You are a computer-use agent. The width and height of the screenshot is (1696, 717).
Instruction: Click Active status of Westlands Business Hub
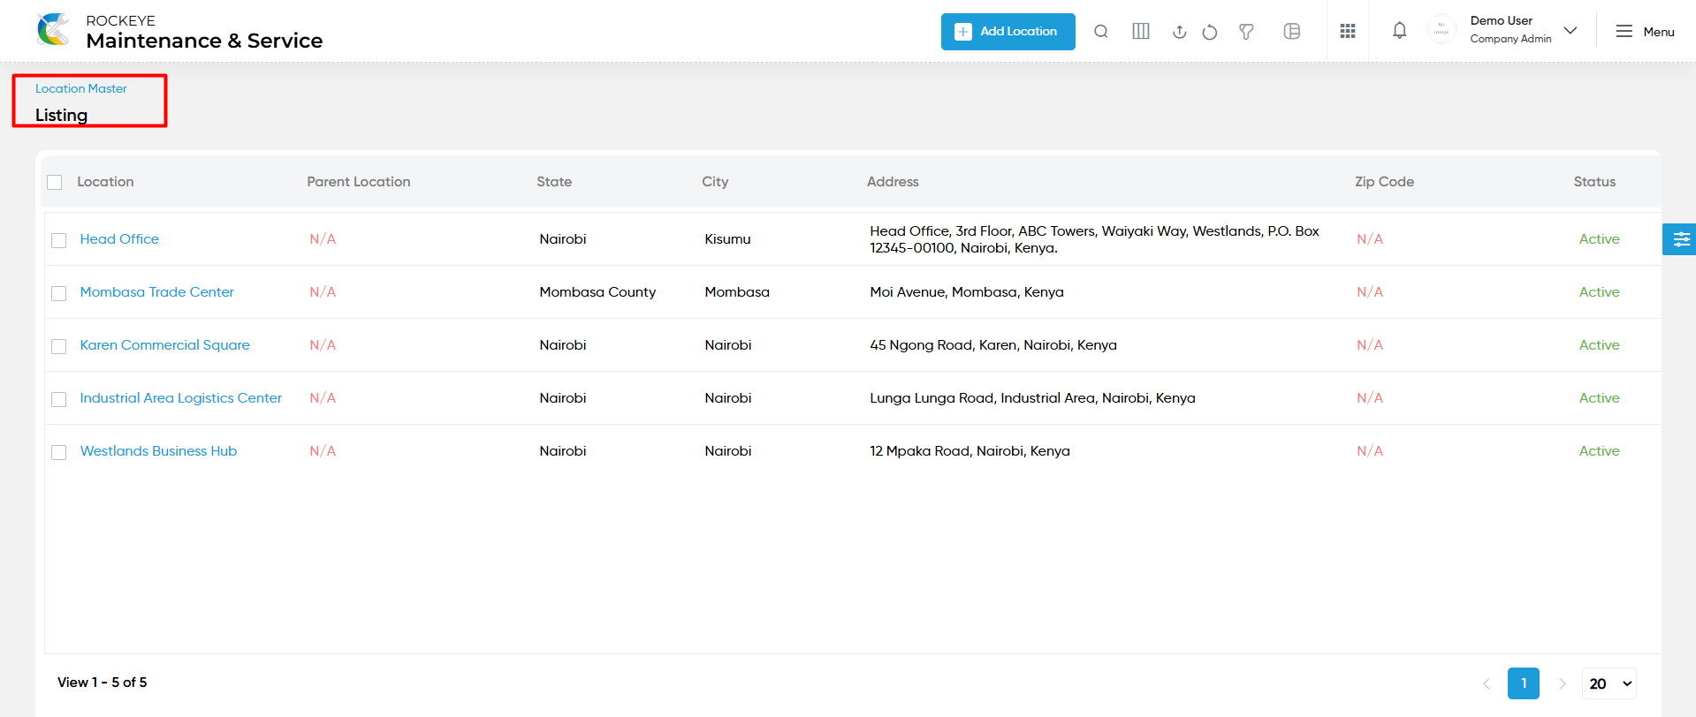pyautogui.click(x=1599, y=451)
